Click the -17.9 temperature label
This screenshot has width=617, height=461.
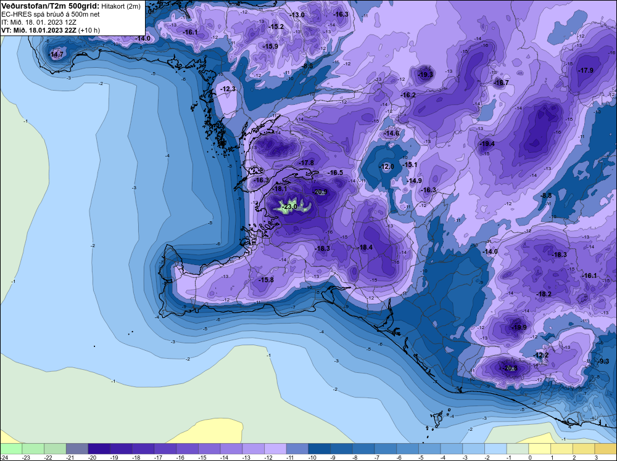(x=586, y=70)
